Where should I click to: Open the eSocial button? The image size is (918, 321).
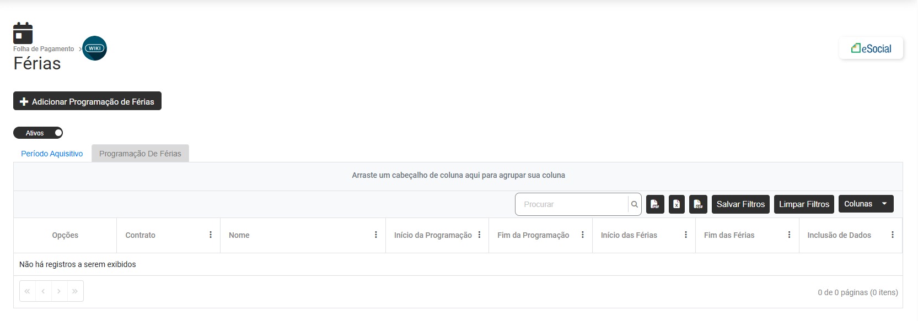coord(871,48)
